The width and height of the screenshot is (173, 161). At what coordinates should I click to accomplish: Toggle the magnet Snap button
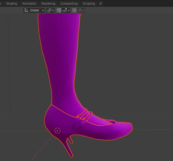pyautogui.click(x=59, y=11)
